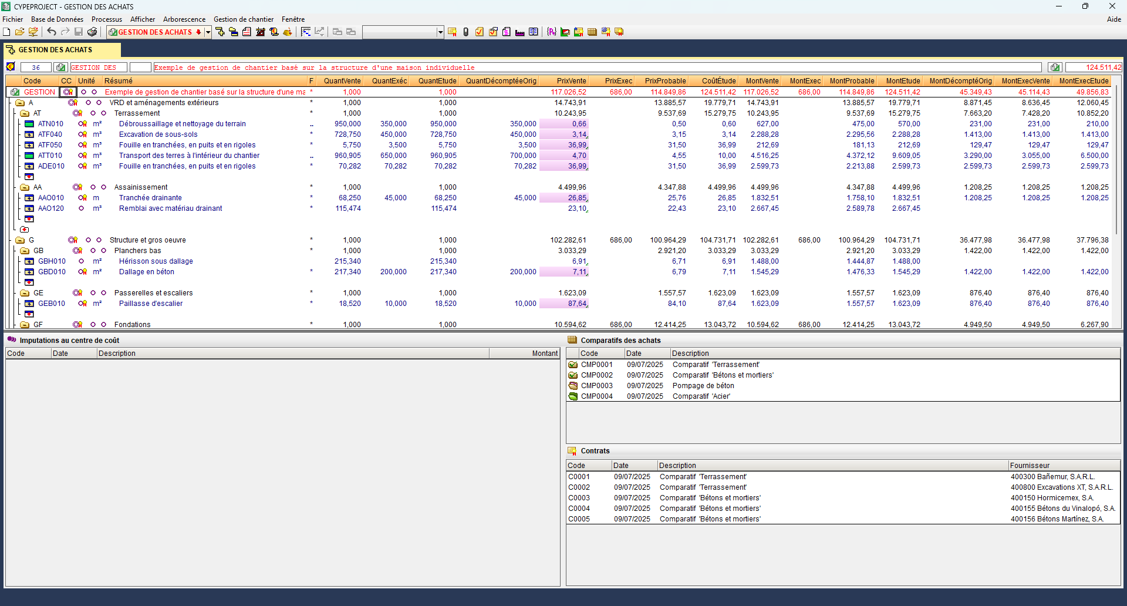Toggle the second circle marker on Assainissement row
Screen dimensions: 1127x606
click(x=103, y=187)
